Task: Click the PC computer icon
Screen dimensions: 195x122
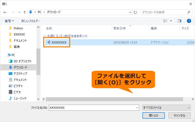Action: click(9, 55)
